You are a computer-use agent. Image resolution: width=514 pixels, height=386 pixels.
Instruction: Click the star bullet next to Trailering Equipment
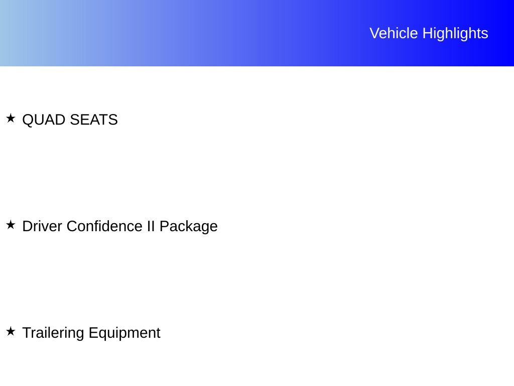(11, 331)
